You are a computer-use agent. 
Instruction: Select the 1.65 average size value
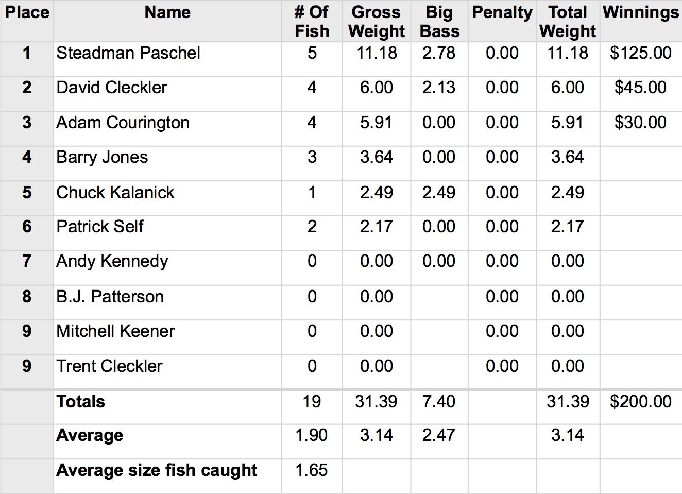[x=312, y=470]
